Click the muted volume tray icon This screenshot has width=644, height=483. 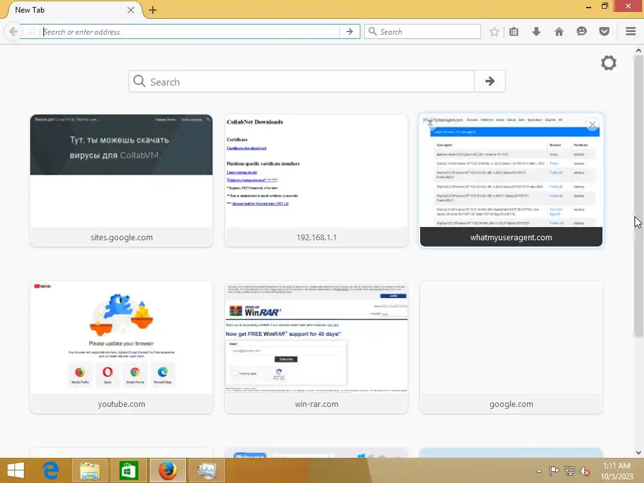click(585, 470)
